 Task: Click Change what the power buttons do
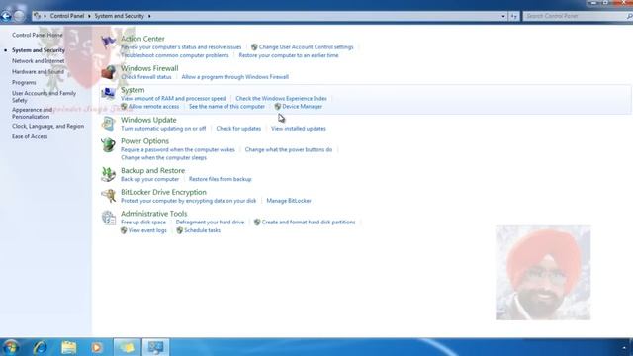click(289, 149)
